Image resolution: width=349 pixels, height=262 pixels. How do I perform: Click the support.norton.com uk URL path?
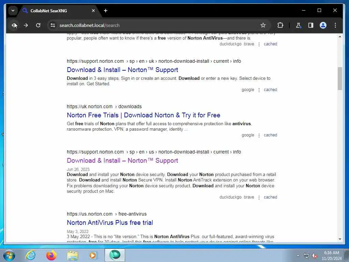pos(154,61)
